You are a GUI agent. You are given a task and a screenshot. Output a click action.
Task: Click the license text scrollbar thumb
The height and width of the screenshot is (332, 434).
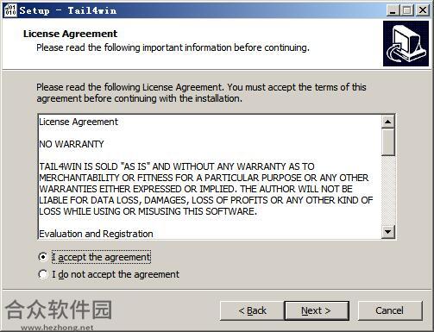(x=388, y=142)
